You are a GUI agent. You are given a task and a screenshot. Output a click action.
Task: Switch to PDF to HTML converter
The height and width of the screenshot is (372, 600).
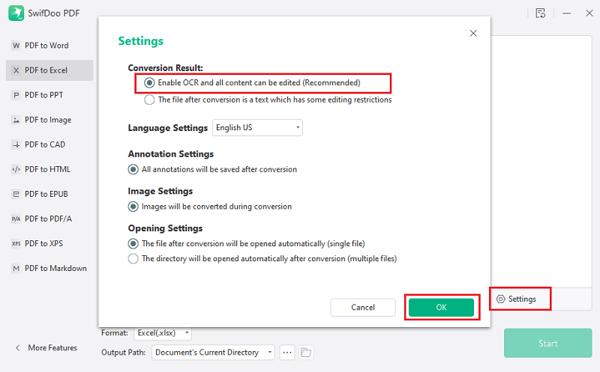[49, 169]
